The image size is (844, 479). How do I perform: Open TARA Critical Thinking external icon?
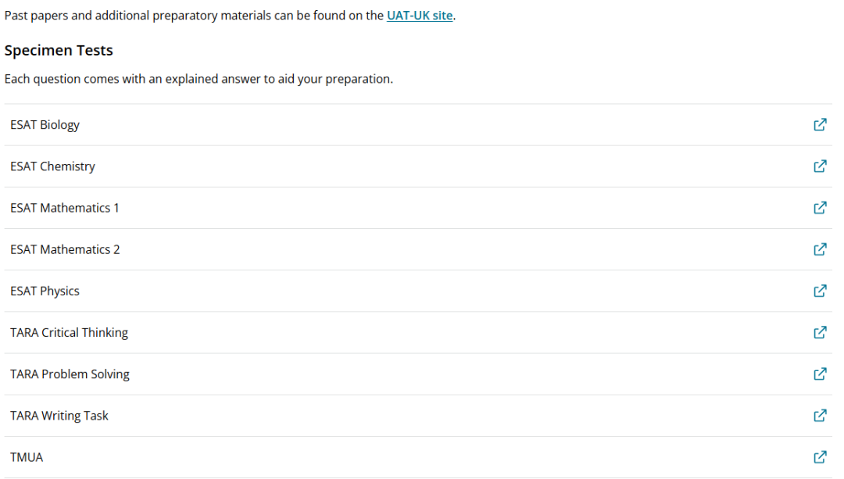tap(820, 332)
